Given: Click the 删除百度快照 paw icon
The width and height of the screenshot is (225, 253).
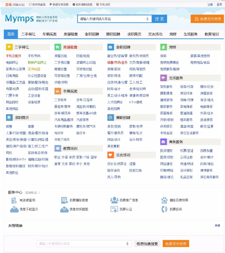Looking at the screenshot, I should click(x=165, y=200).
